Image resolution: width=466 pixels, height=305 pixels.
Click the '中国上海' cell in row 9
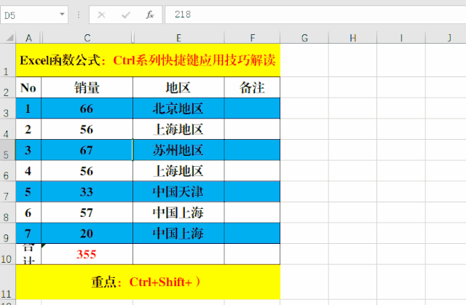[x=178, y=234]
